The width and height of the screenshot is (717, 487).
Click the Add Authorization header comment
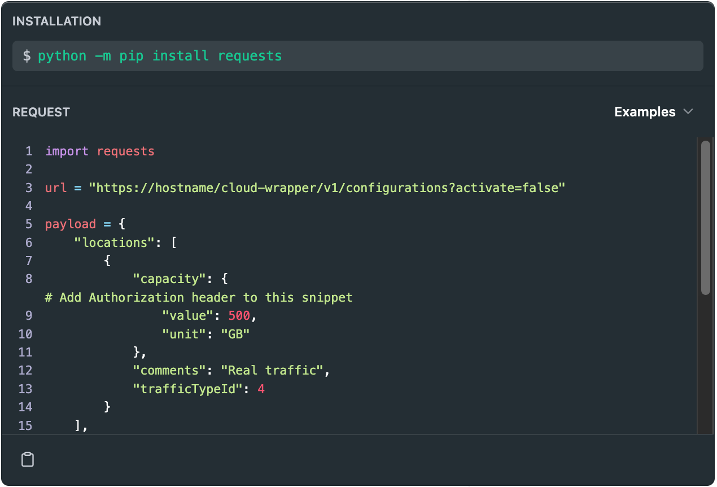[199, 297]
